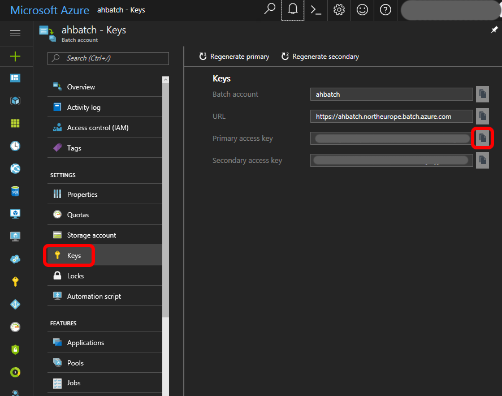This screenshot has height=396, width=502.
Task: Copy the batch URL to clipboard
Action: tap(482, 117)
